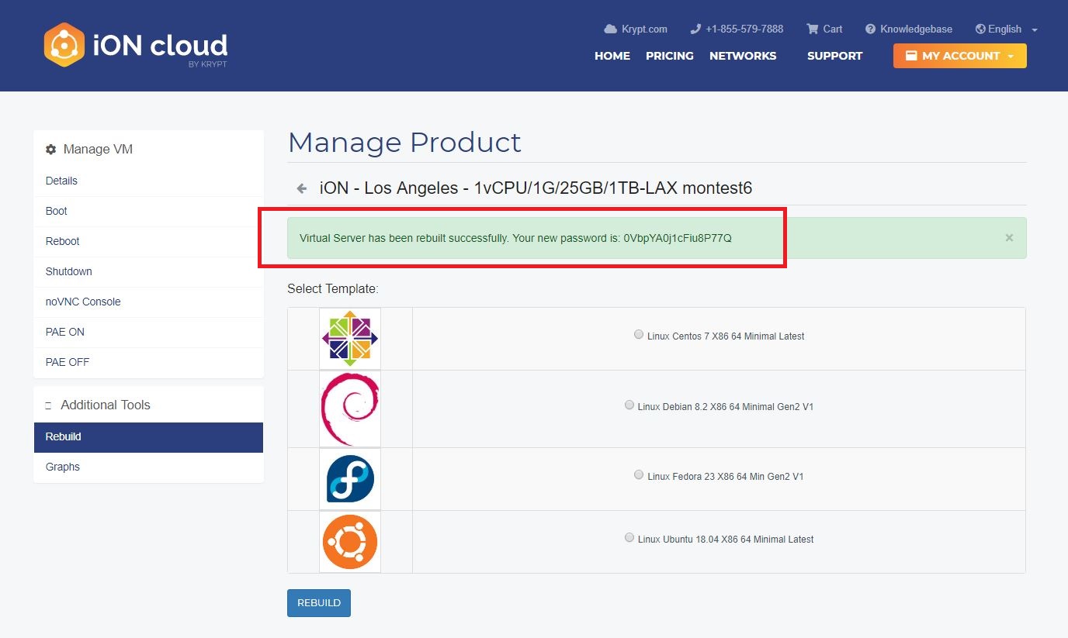This screenshot has width=1068, height=638.
Task: Click the cloud icon beside Krypt.com
Action: pos(611,29)
